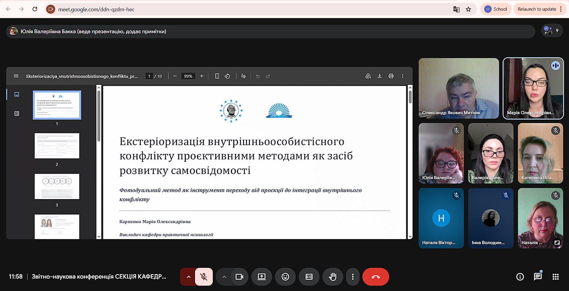The image size is (569, 291).
Task: Expand audio settings arrow next to mic
Action: coord(188,277)
